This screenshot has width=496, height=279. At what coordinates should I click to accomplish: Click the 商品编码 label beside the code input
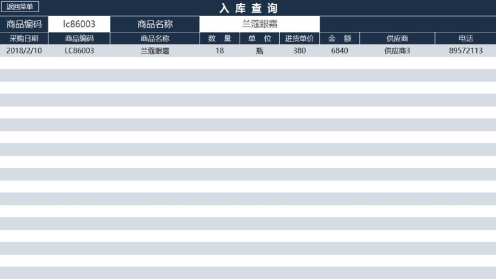[24, 24]
